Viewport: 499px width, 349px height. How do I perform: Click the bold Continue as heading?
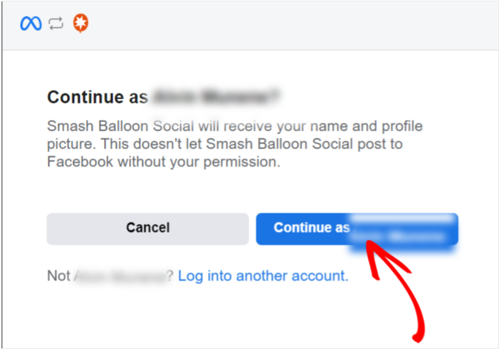point(96,97)
